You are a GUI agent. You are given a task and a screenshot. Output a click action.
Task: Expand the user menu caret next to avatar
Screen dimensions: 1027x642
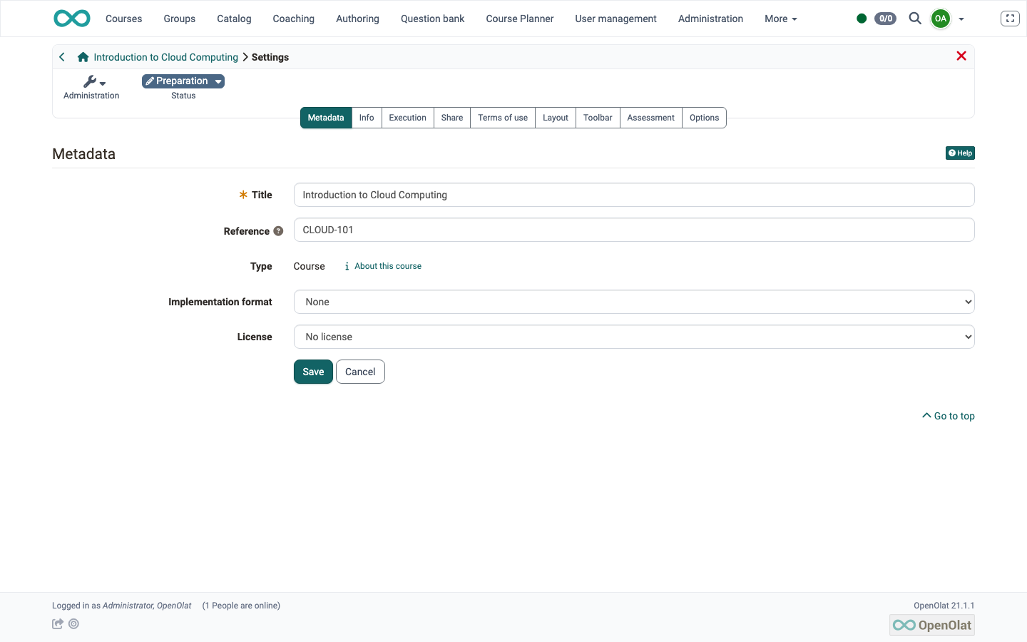point(961,19)
